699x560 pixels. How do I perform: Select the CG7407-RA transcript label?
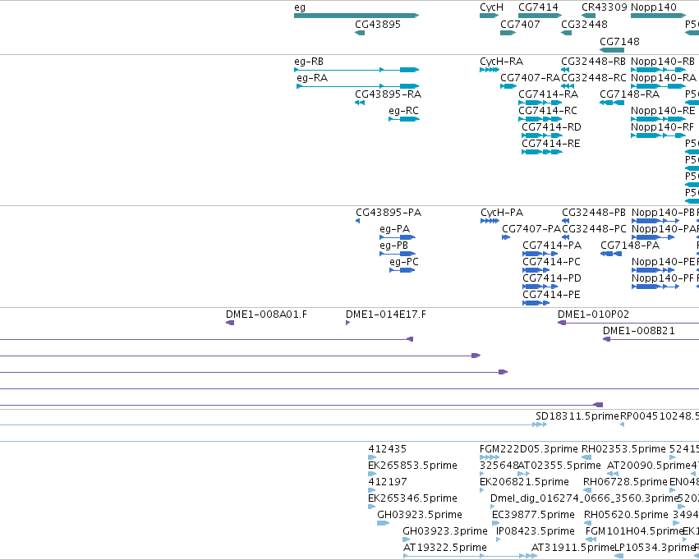point(530,78)
